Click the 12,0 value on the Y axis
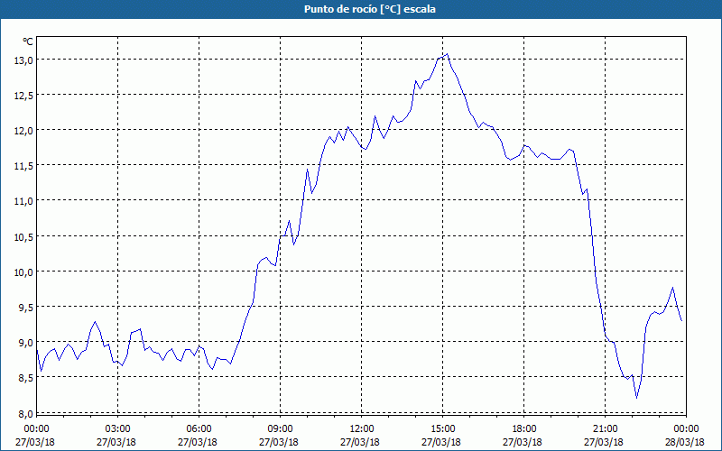722x451 pixels. tap(23, 131)
